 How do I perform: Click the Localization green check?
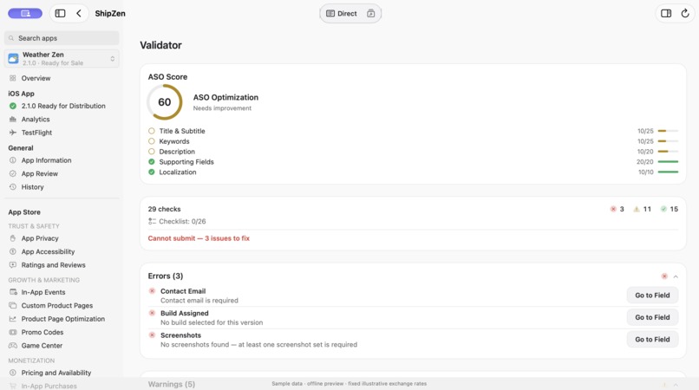(152, 172)
